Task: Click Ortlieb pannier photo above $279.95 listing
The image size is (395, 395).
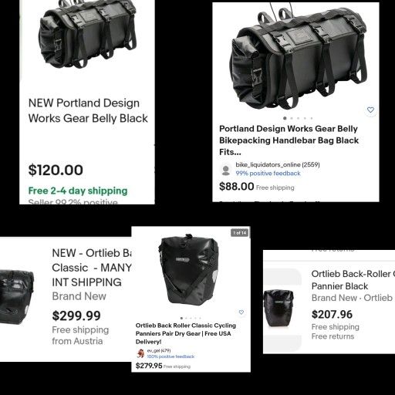Action: click(189, 269)
